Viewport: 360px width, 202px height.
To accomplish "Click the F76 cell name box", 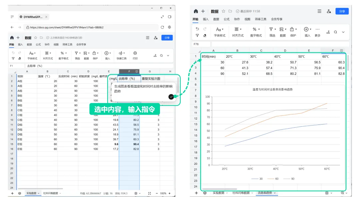I will click(x=201, y=44).
